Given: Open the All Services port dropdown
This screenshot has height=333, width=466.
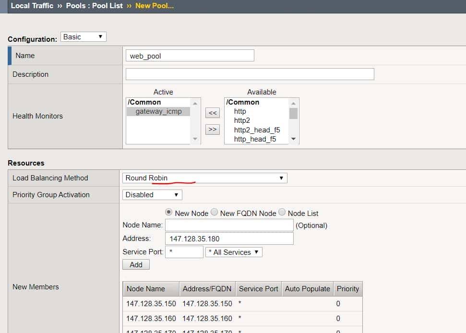Looking at the screenshot, I should (234, 252).
